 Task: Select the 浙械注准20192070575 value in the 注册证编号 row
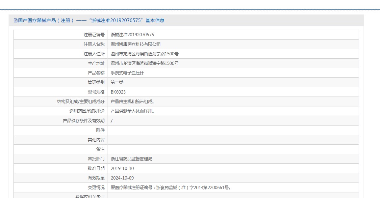click(132, 35)
